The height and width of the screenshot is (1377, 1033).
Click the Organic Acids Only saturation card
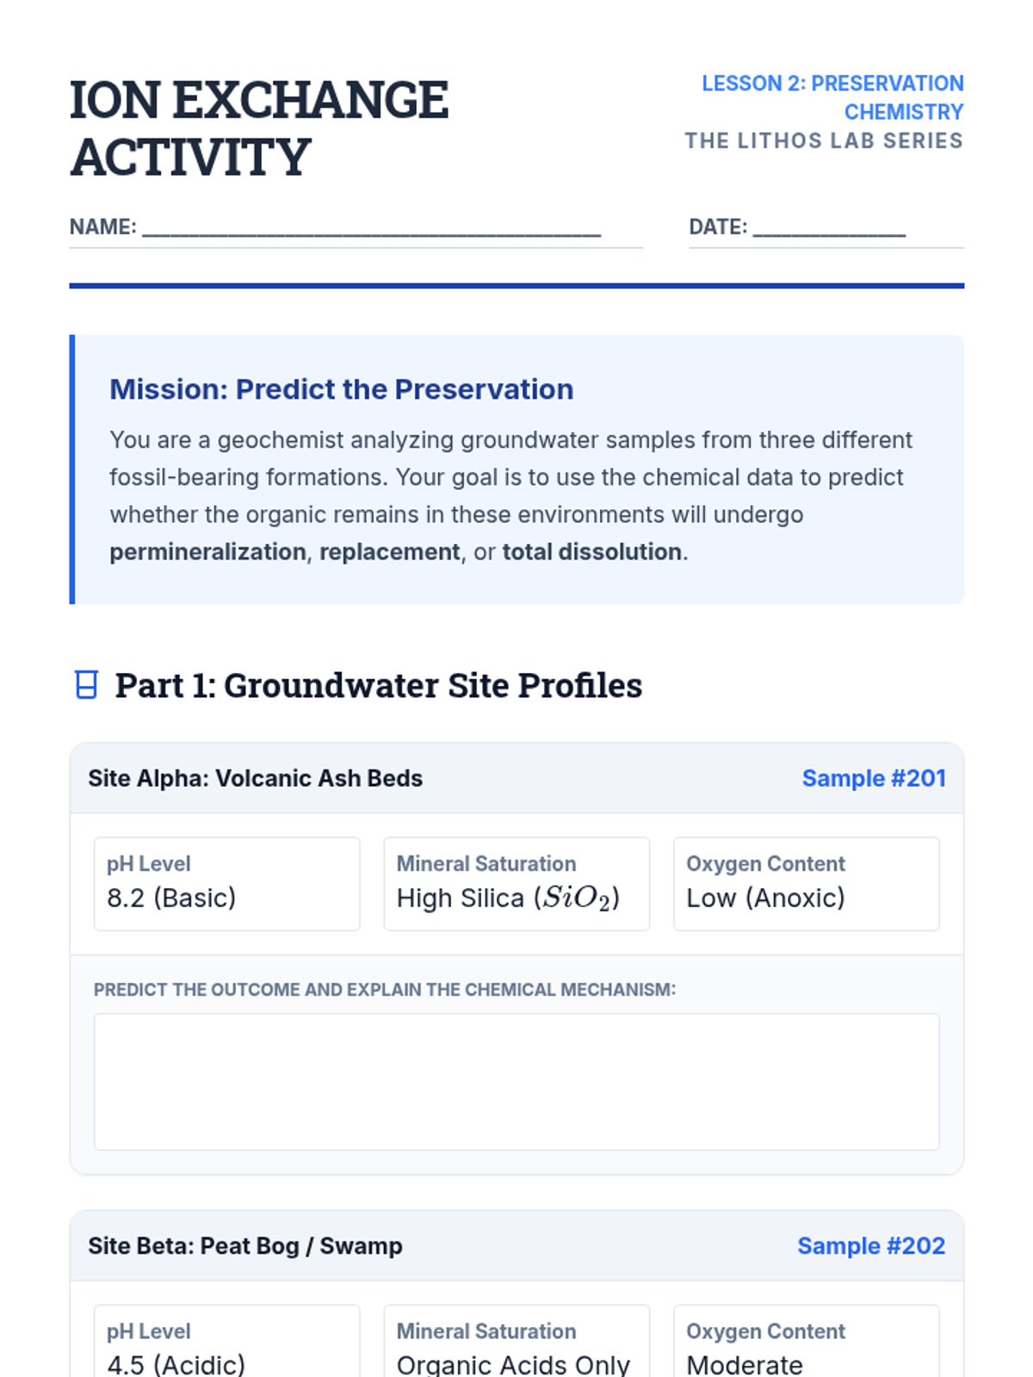coord(516,1341)
